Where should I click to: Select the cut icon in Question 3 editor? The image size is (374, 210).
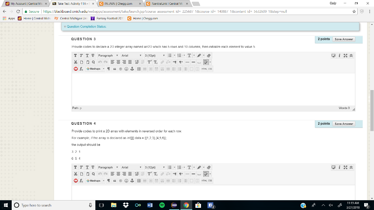75,62
